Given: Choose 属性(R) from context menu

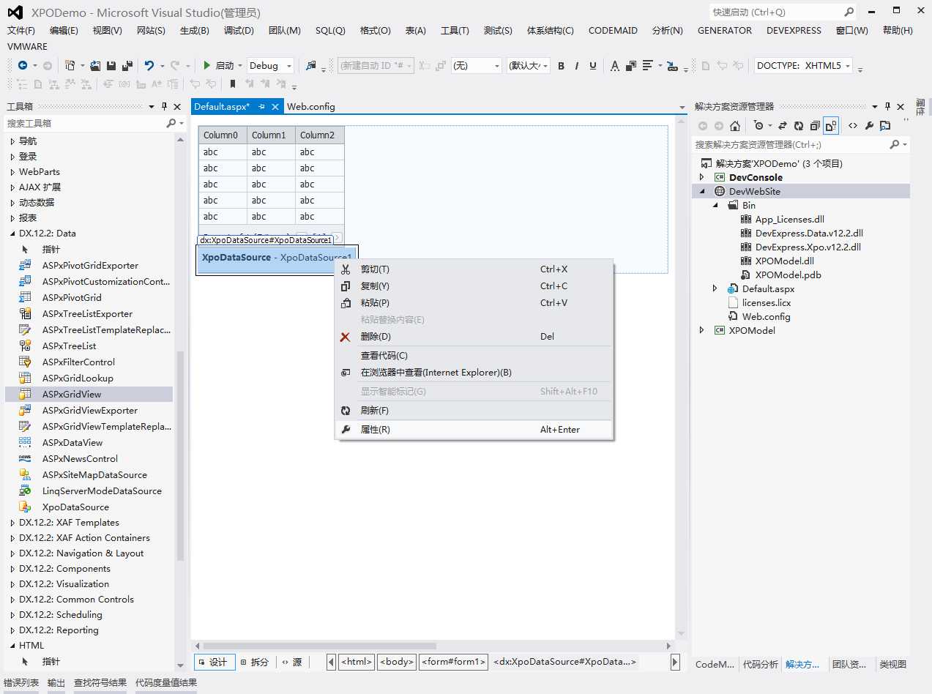Looking at the screenshot, I should 474,430.
